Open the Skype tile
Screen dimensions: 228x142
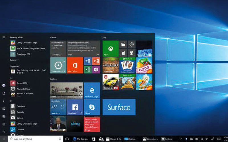(x=92, y=107)
